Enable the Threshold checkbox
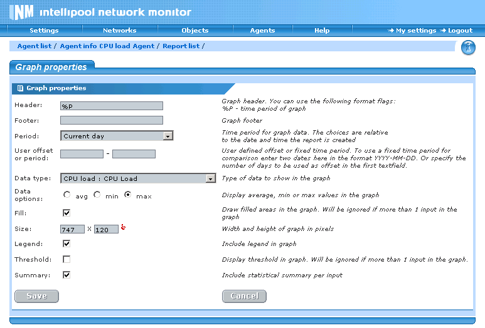 (x=67, y=259)
